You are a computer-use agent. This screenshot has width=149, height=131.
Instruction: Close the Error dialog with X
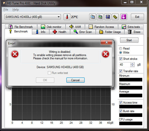click(107, 42)
